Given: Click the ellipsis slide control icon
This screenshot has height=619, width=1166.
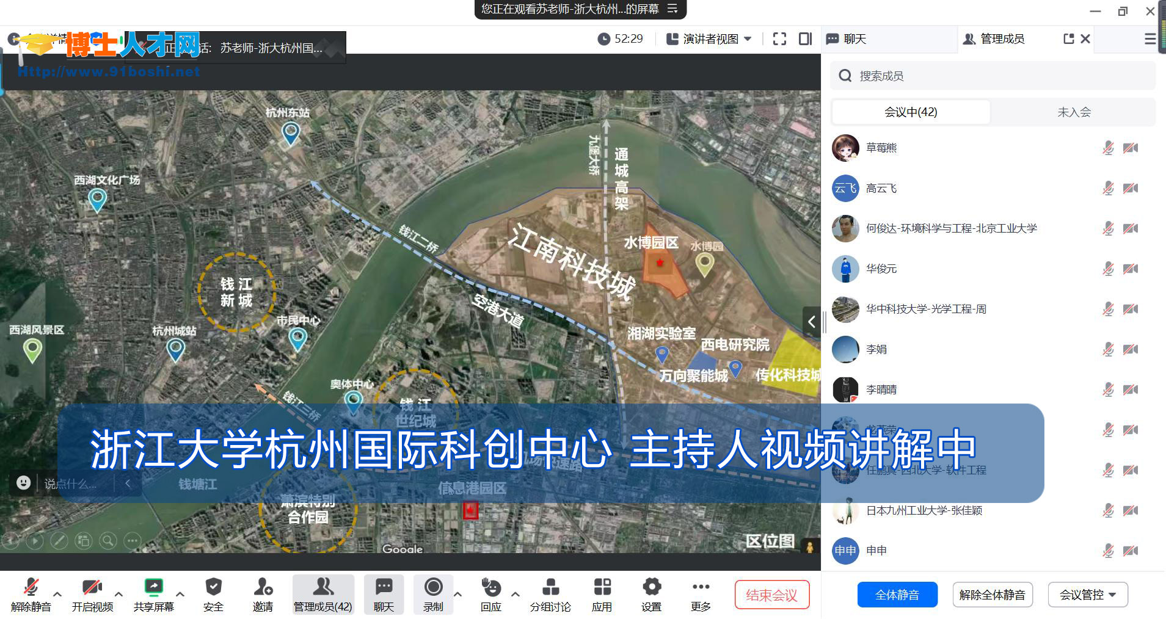Looking at the screenshot, I should click(x=133, y=540).
